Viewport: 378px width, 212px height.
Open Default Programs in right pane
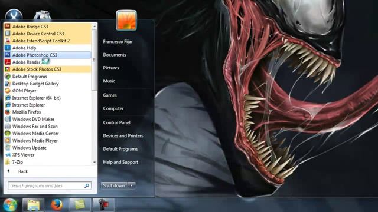pos(120,149)
